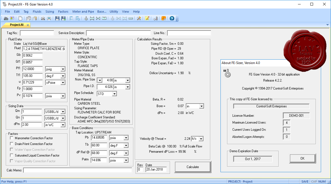Click the Gb value field 0.9062
This screenshot has width=331, height=184.
[33, 55]
